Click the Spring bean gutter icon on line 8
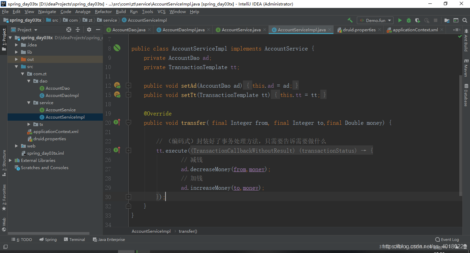Screen dimensions: 470x253 [x=117, y=48]
